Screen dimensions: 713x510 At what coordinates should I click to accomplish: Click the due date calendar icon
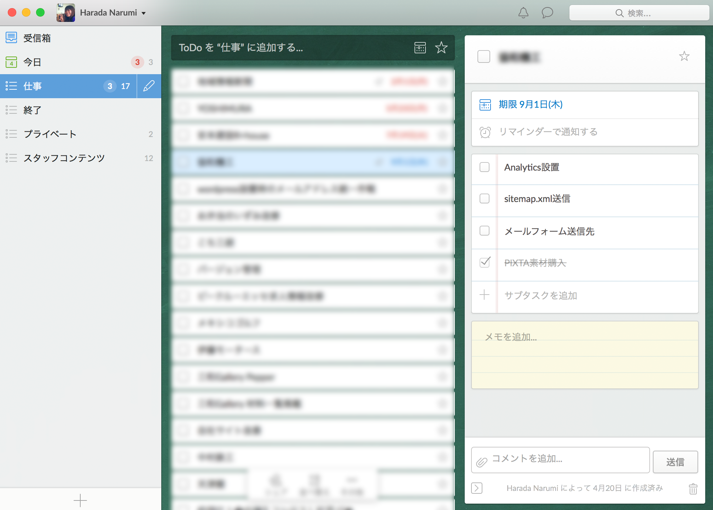[x=485, y=105]
